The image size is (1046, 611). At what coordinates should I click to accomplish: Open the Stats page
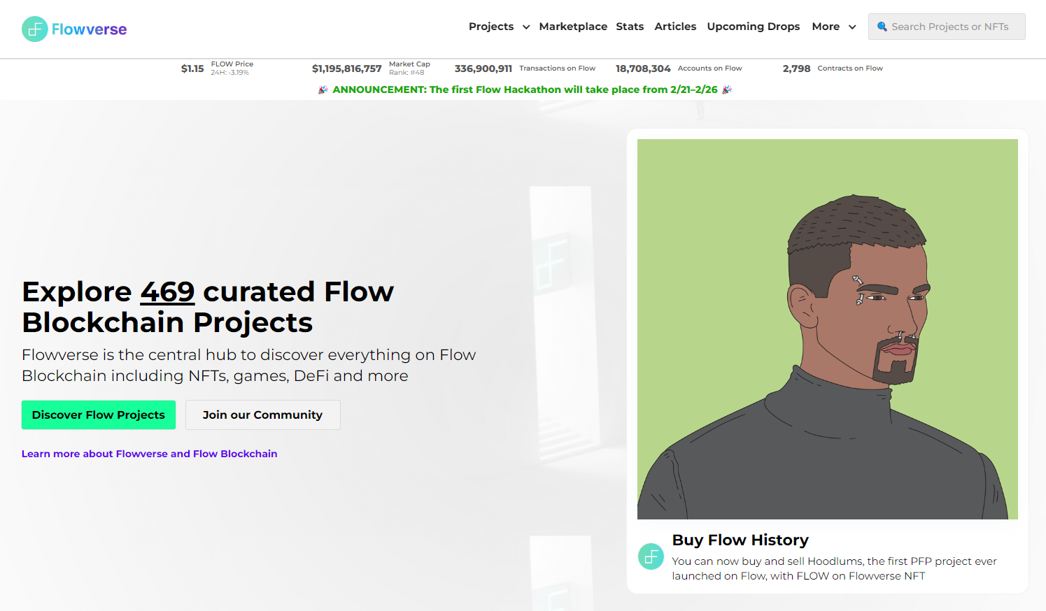coord(630,27)
